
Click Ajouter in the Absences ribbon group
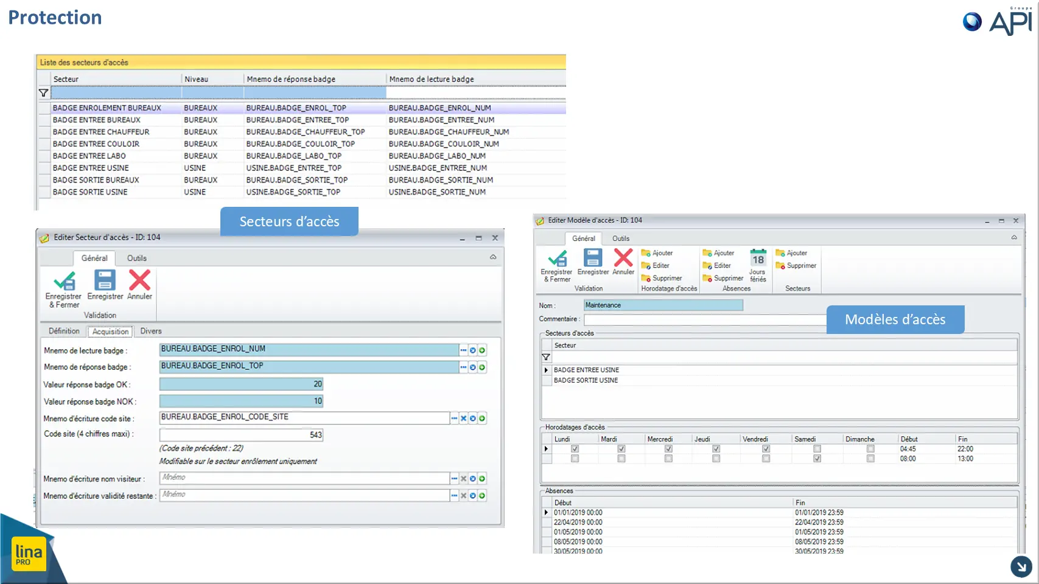tap(718, 253)
